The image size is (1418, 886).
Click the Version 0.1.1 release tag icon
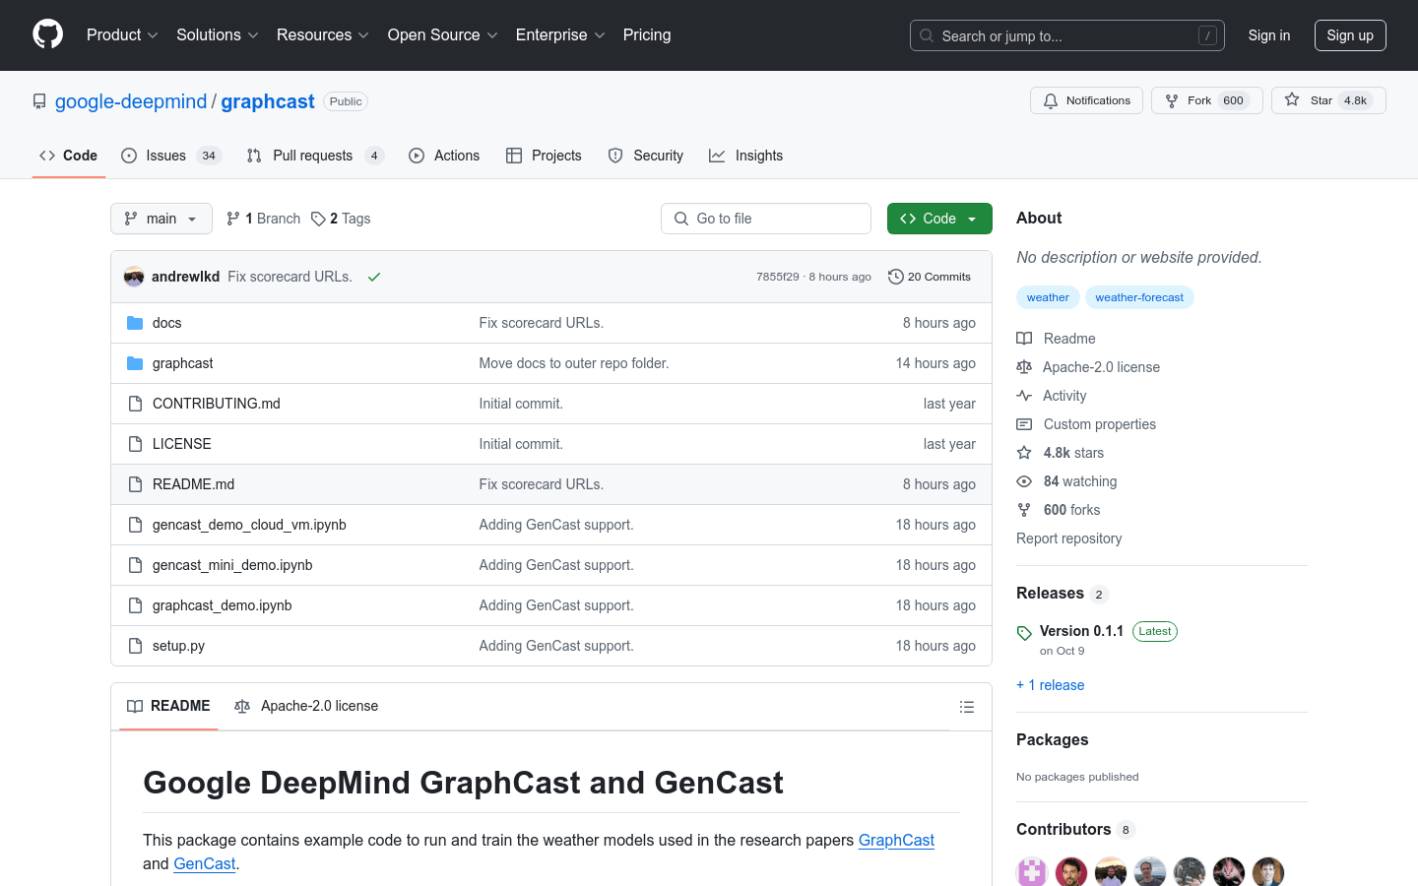(1024, 633)
